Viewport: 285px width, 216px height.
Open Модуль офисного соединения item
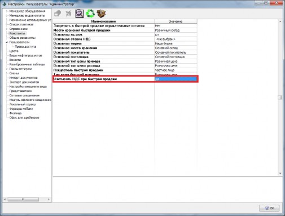coord(30,100)
